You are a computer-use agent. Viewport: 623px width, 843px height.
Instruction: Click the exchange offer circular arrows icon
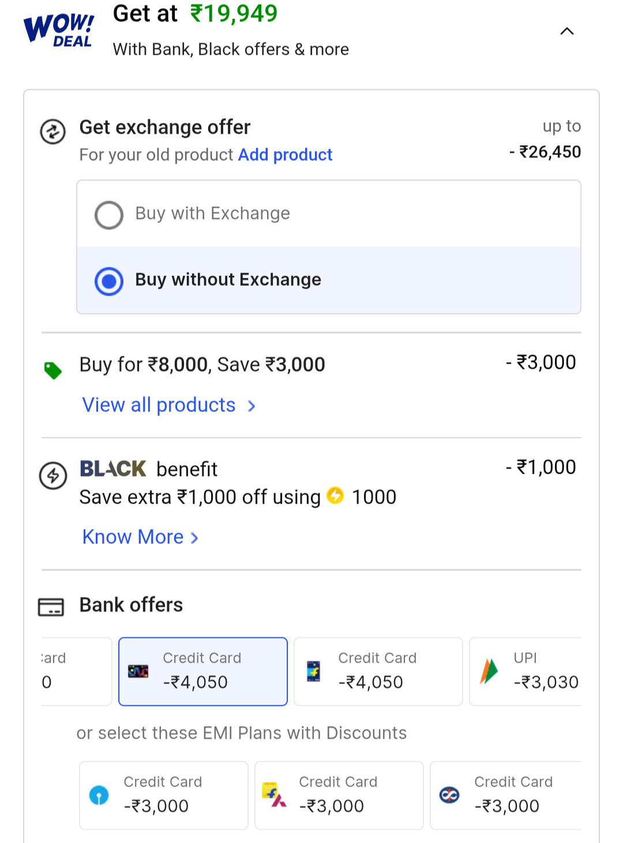pyautogui.click(x=52, y=131)
